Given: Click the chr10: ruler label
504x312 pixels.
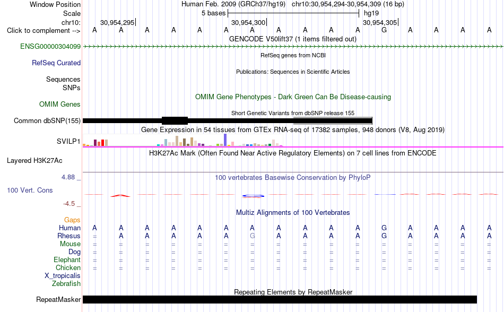Looking at the screenshot, I should [71, 22].
